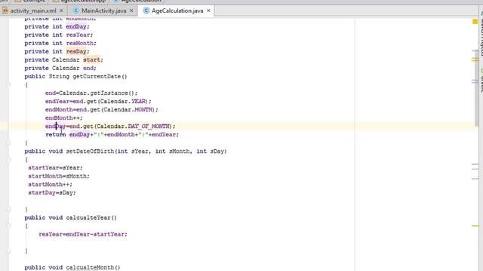Click the class icon on AgeCalculation.java tab
The image size is (483, 271).
[x=146, y=11]
